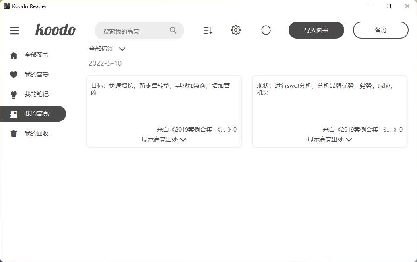Click the sync refresh icon
Image resolution: width=417 pixels, height=262 pixels.
pos(266,30)
